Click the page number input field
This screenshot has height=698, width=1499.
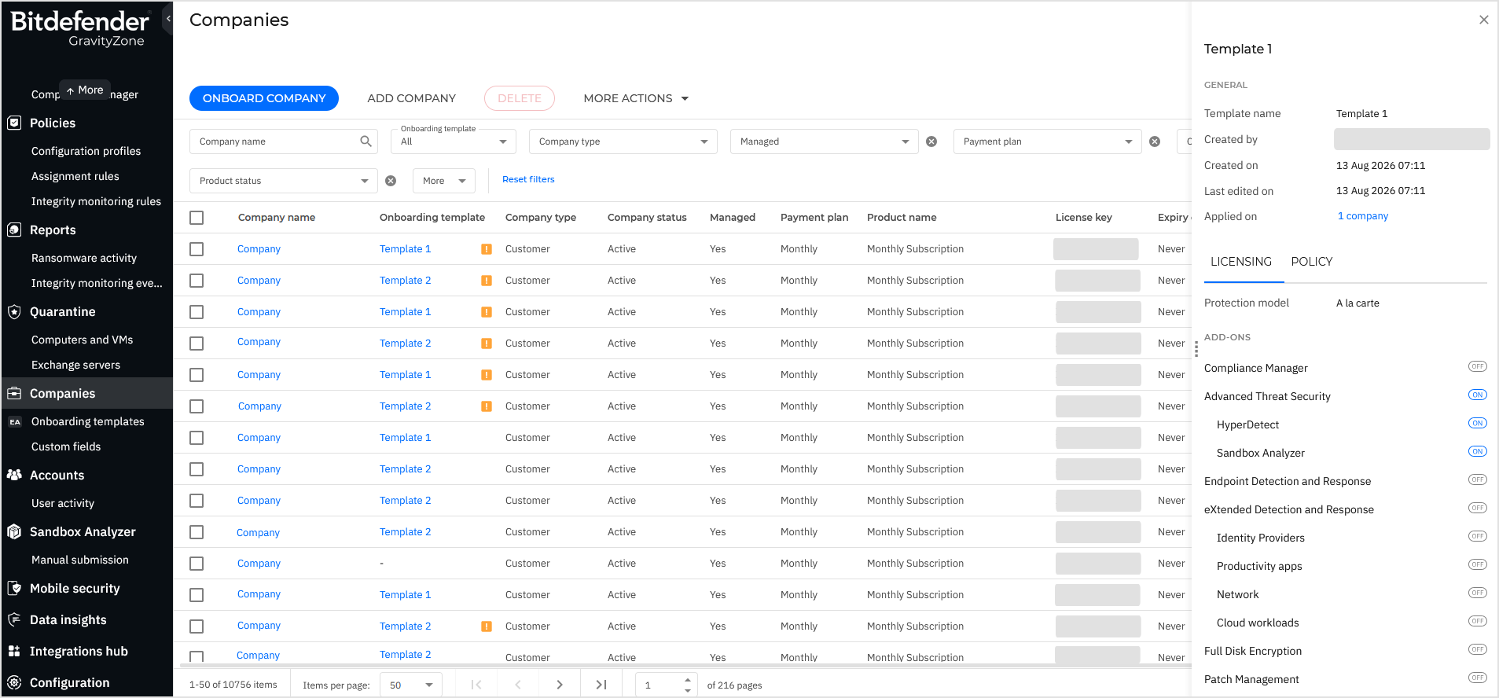pyautogui.click(x=660, y=685)
